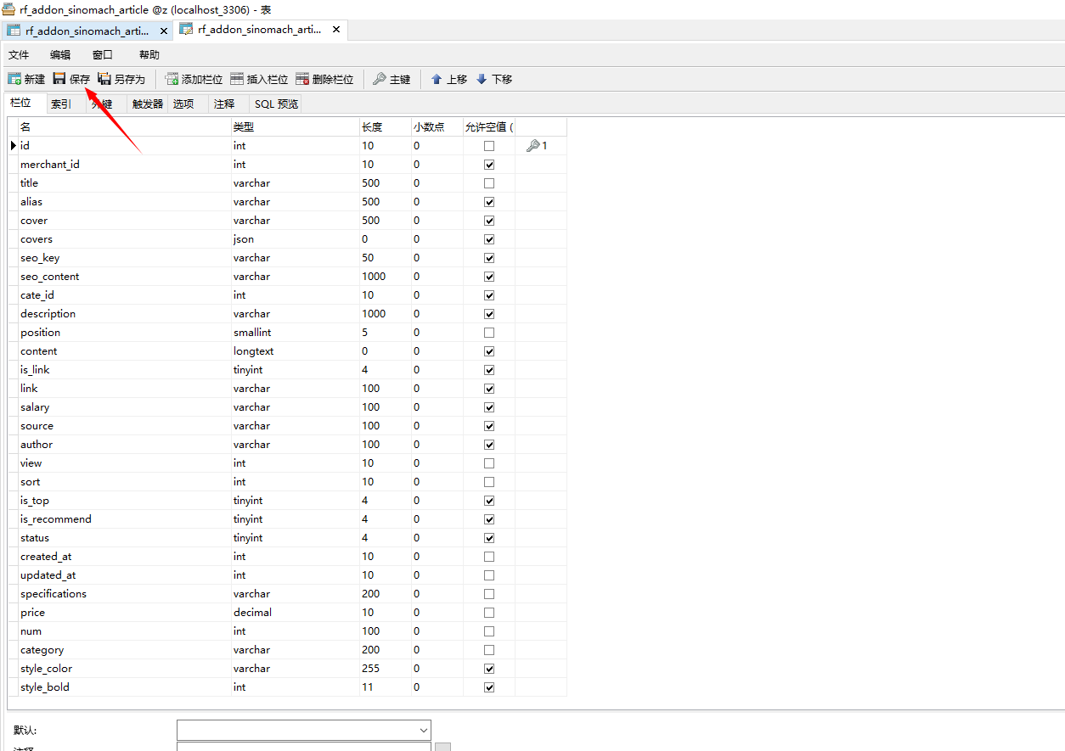Select the decimal type cell for price

296,613
